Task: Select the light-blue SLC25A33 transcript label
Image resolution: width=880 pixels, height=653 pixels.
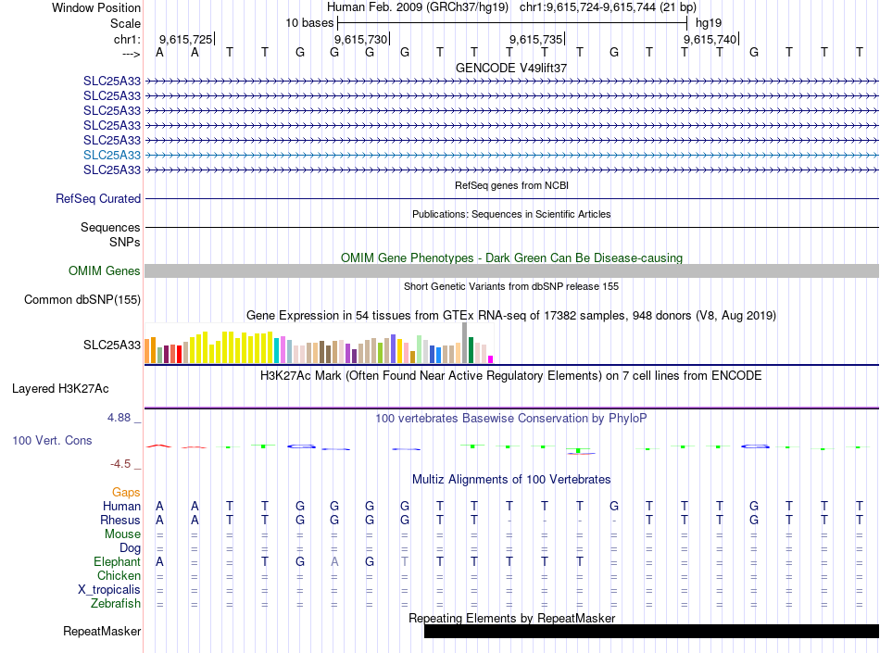Action: click(x=112, y=155)
